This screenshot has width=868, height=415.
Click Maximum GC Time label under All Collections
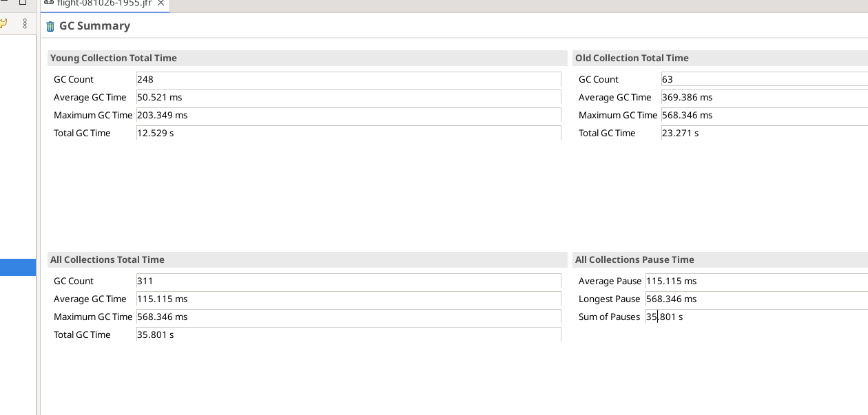click(93, 317)
